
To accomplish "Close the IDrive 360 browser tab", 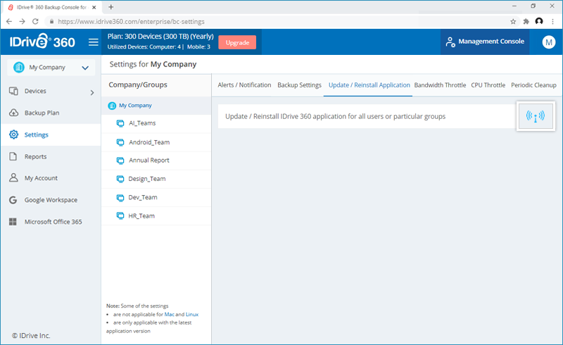I will pyautogui.click(x=94, y=7).
